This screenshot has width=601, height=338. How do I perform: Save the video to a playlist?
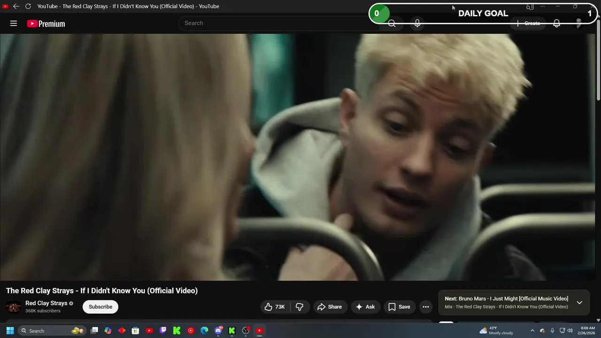point(399,307)
